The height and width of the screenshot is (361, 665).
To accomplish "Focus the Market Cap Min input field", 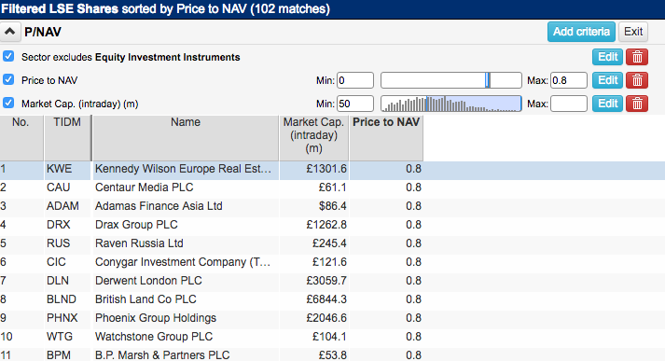I will 355,104.
